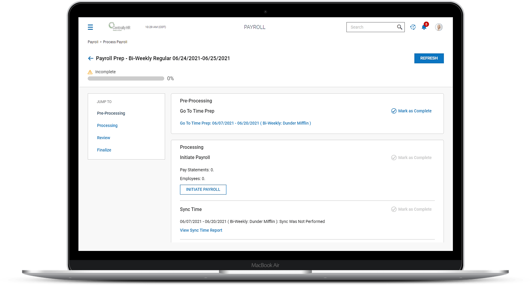Click the JUMP TO heading
The image size is (531, 285).
point(104,102)
